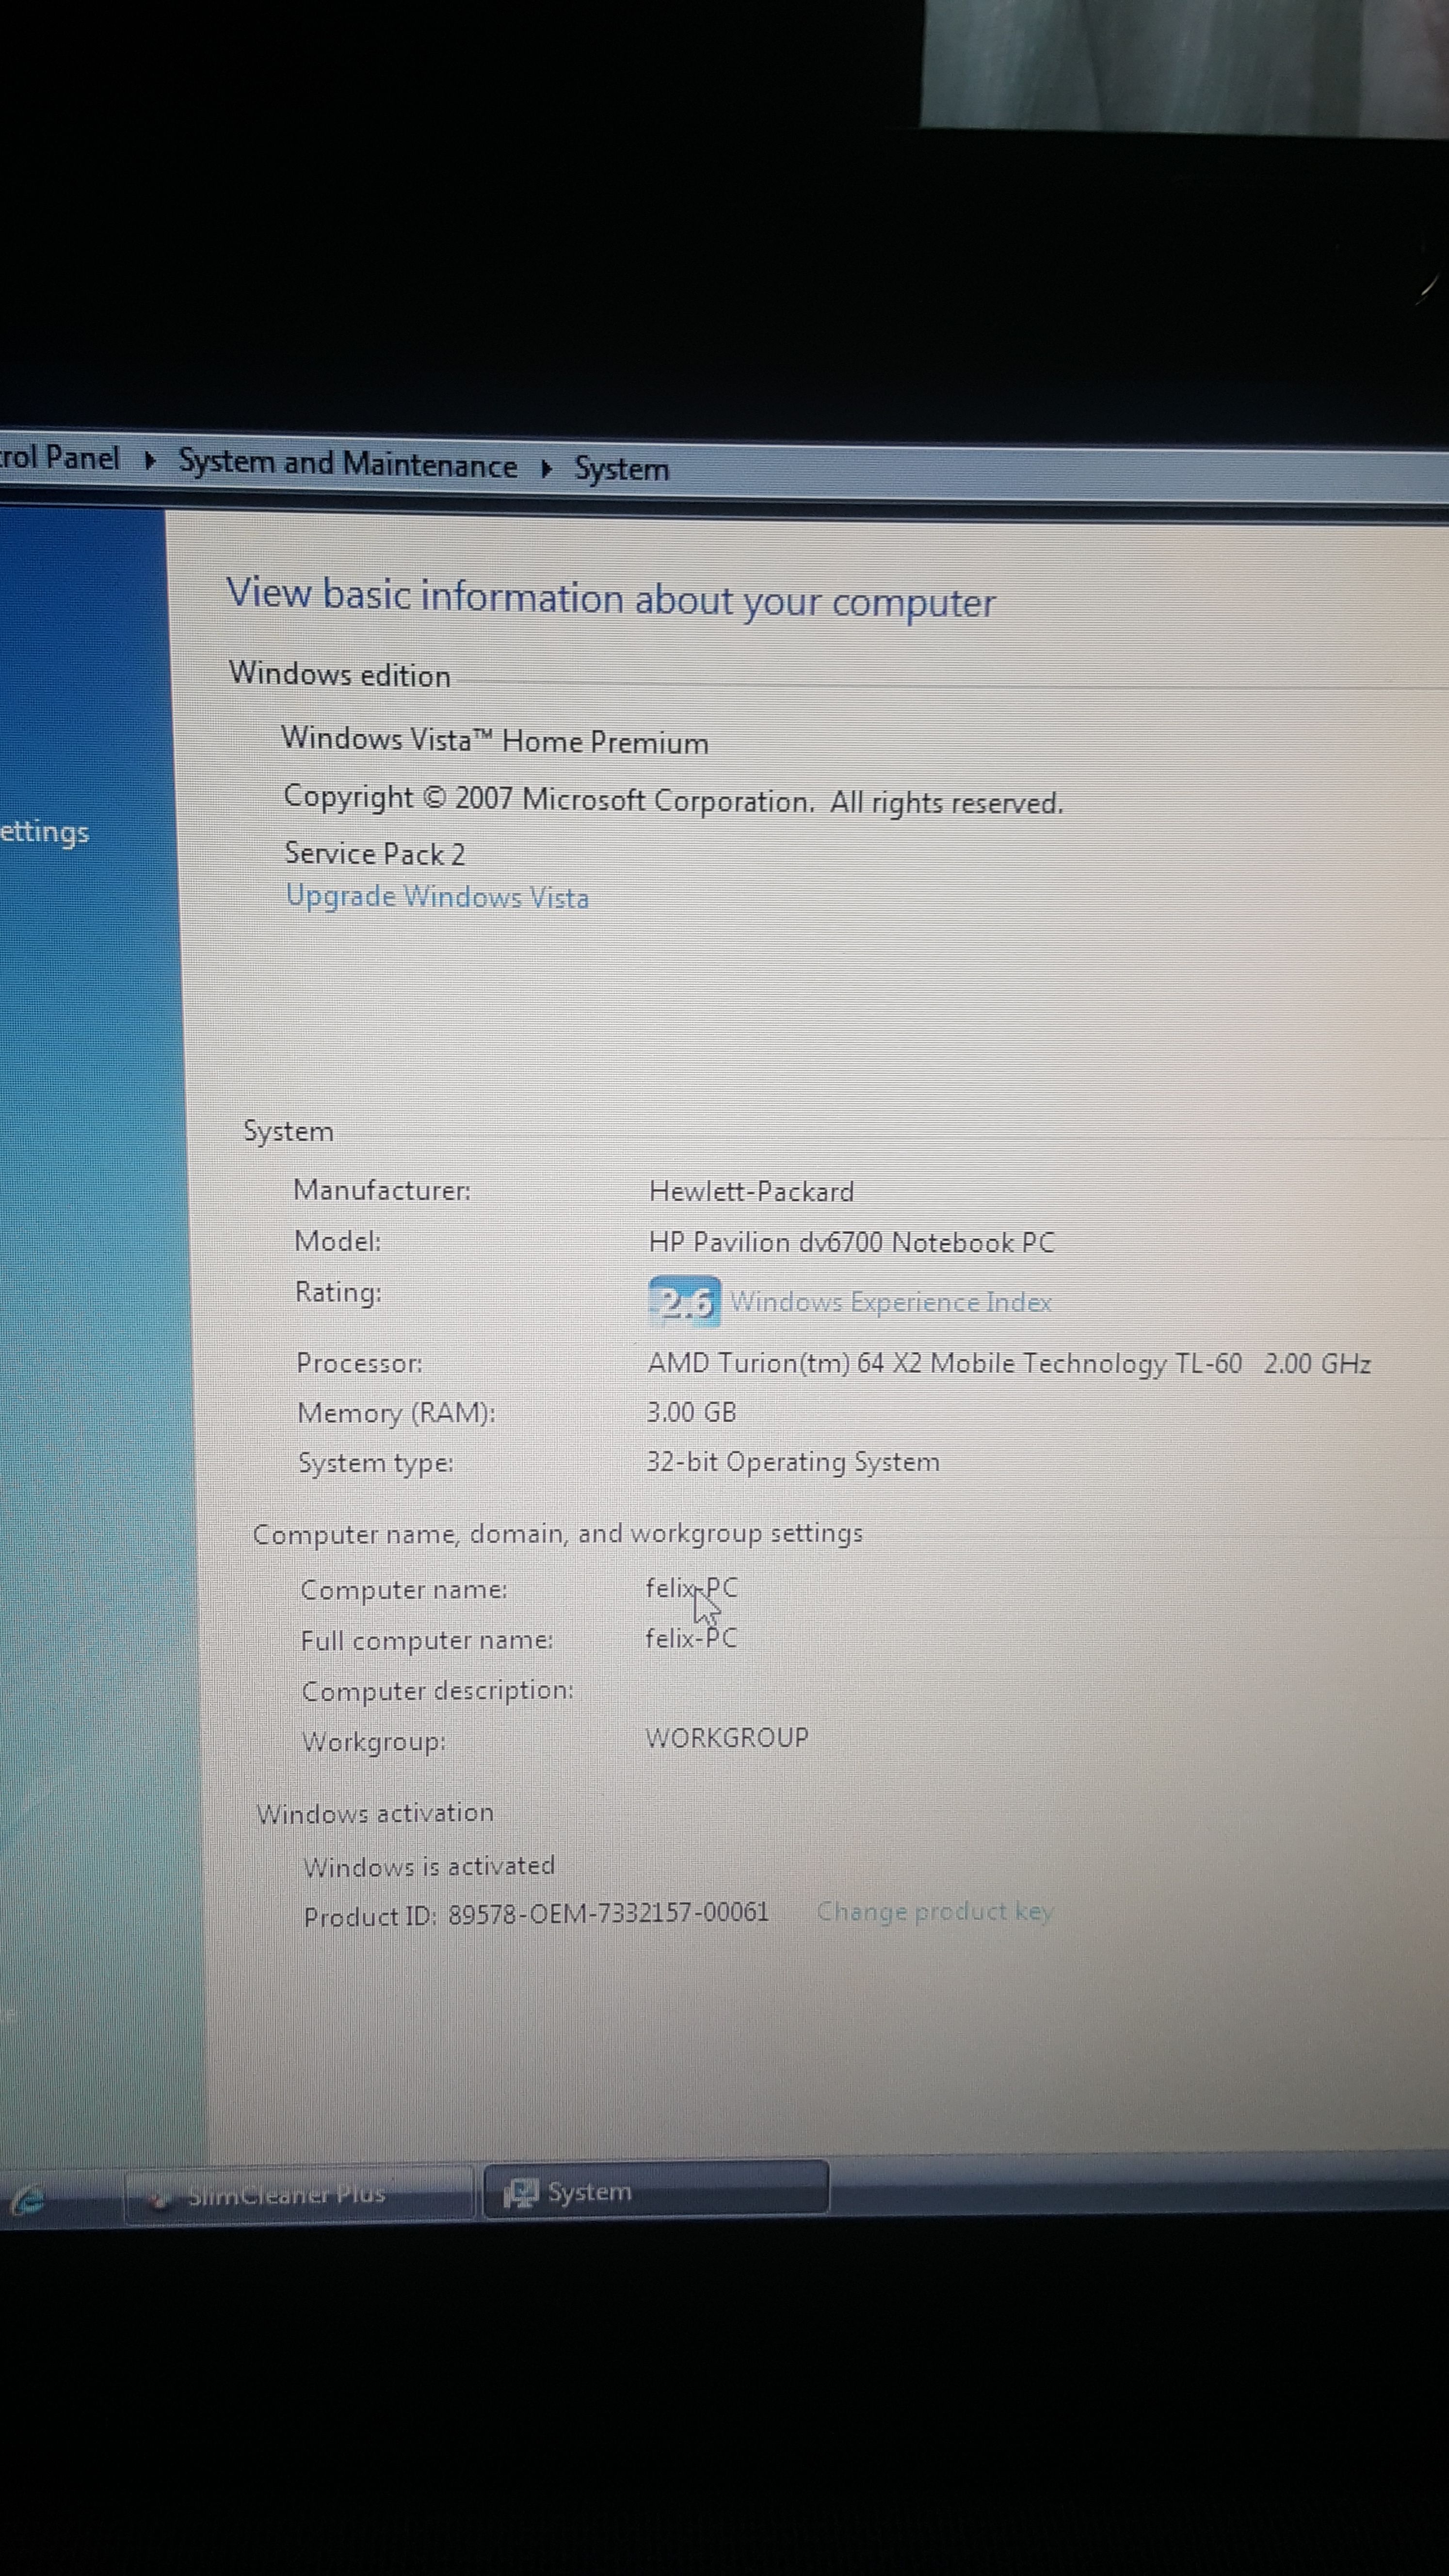
Task: Select the 'Service Pack 2' text
Action: [x=375, y=853]
